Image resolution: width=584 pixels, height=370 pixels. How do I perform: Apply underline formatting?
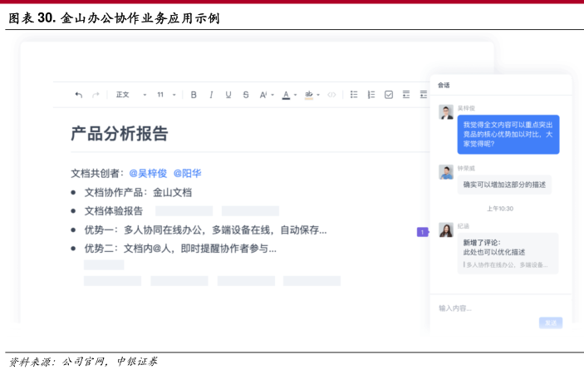point(228,95)
